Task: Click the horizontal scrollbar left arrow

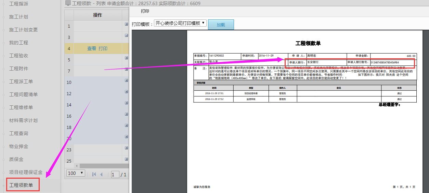Action: (x=77, y=166)
